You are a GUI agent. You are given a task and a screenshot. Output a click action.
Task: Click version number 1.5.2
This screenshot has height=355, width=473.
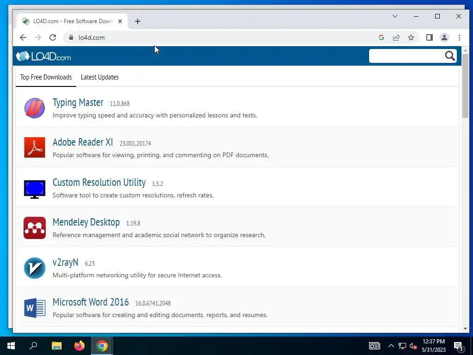(x=158, y=184)
